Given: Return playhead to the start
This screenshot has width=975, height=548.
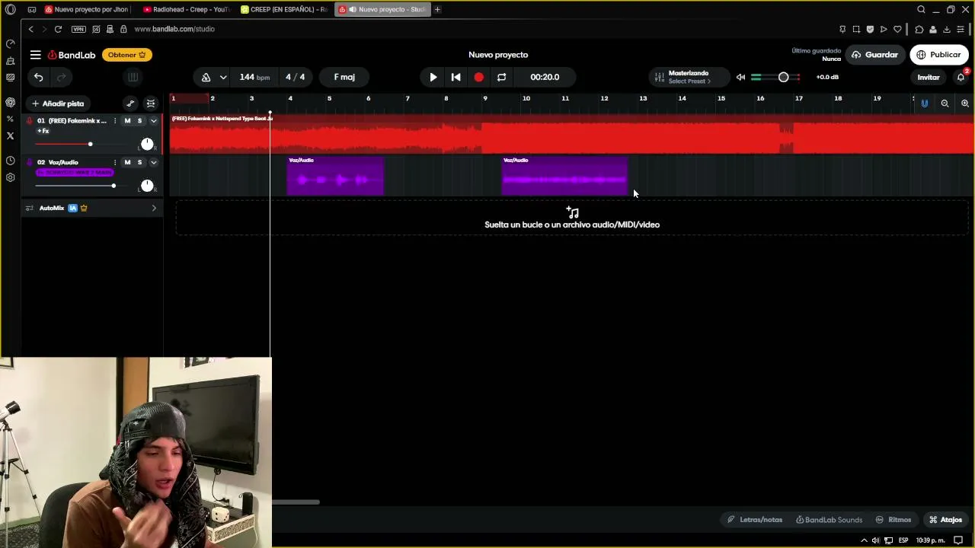Looking at the screenshot, I should [x=456, y=77].
